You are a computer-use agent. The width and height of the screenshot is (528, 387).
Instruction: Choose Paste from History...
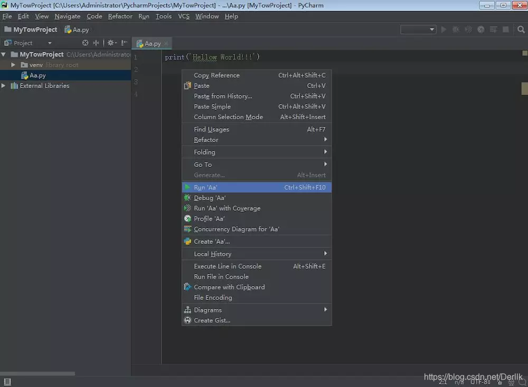point(257,96)
